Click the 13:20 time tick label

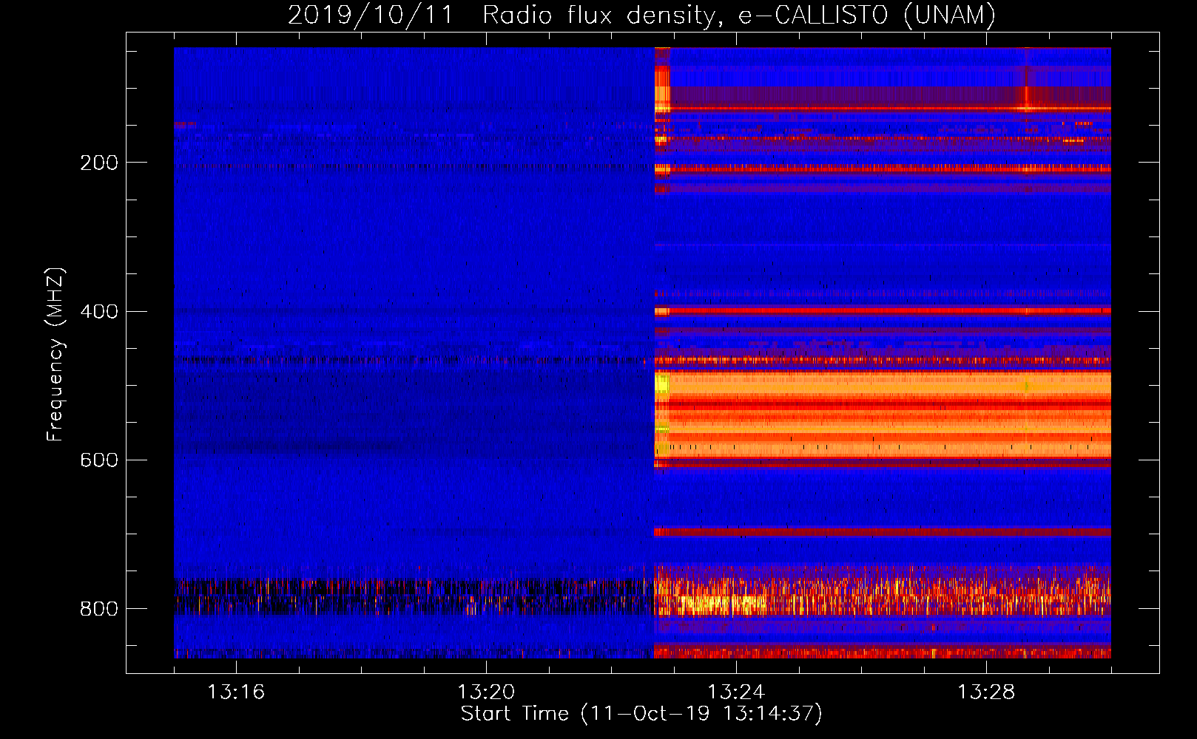tap(486, 692)
